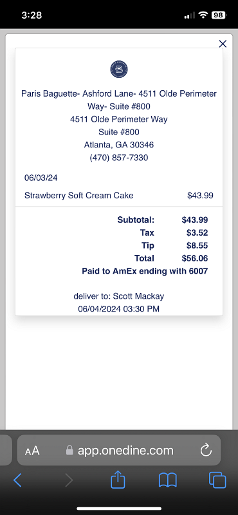Tap the Paid to AmEx ending 6007 text
238x515 pixels.
145,271
